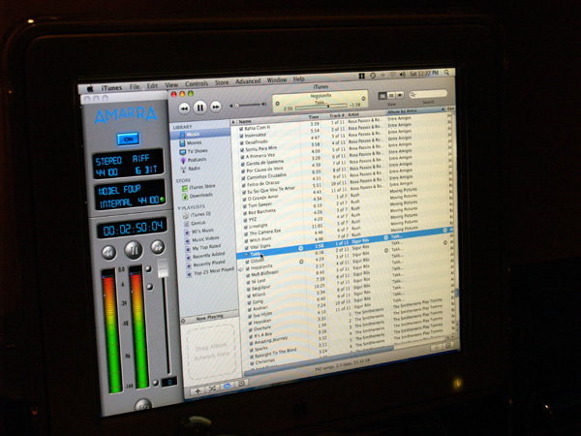
Task: Open the Recently Added playlist
Action: point(205,256)
